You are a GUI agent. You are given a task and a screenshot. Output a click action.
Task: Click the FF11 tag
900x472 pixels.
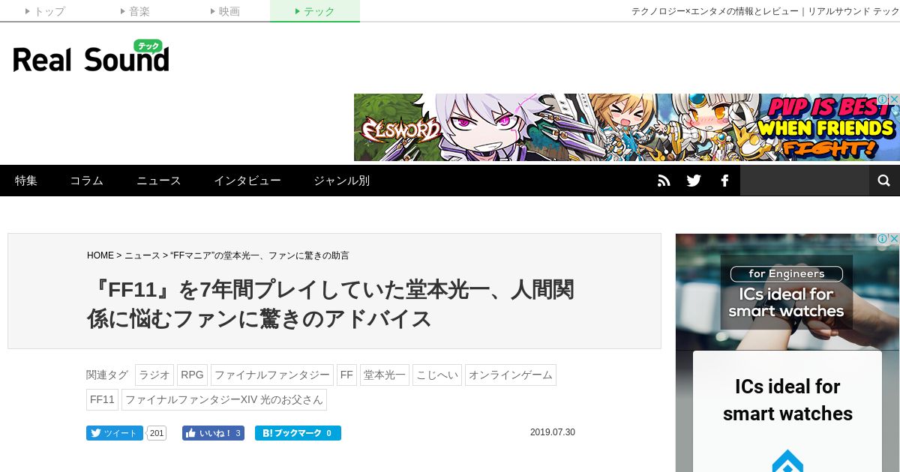(102, 399)
